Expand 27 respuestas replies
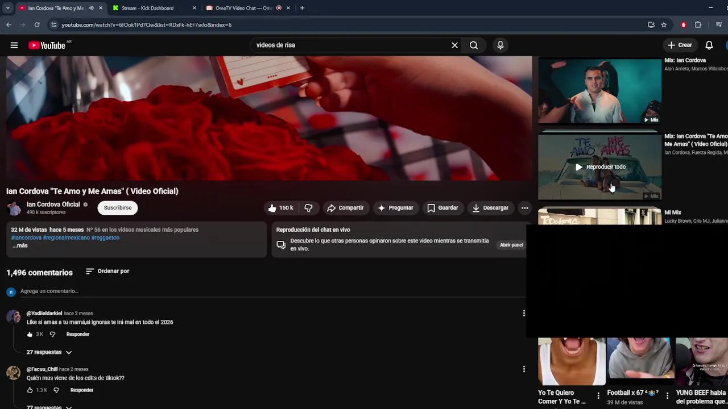The height and width of the screenshot is (409, 728). click(49, 352)
